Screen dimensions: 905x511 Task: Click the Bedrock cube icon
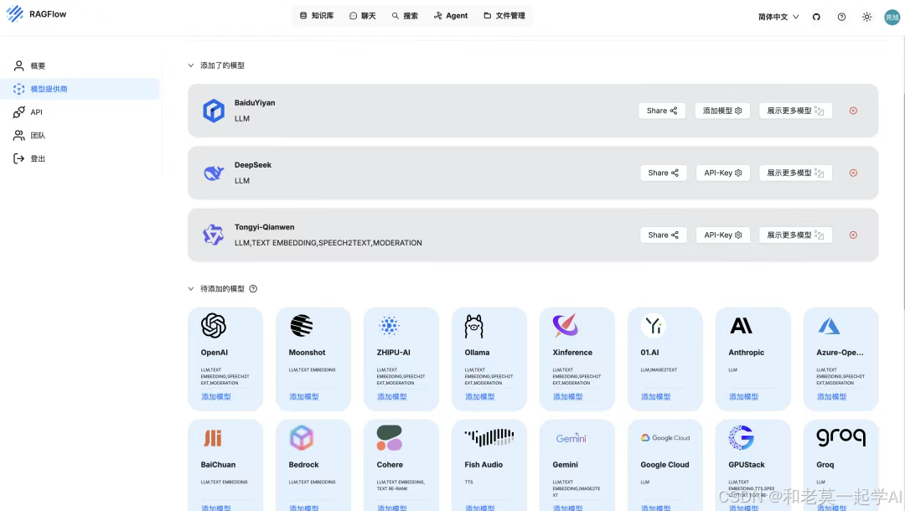(302, 438)
